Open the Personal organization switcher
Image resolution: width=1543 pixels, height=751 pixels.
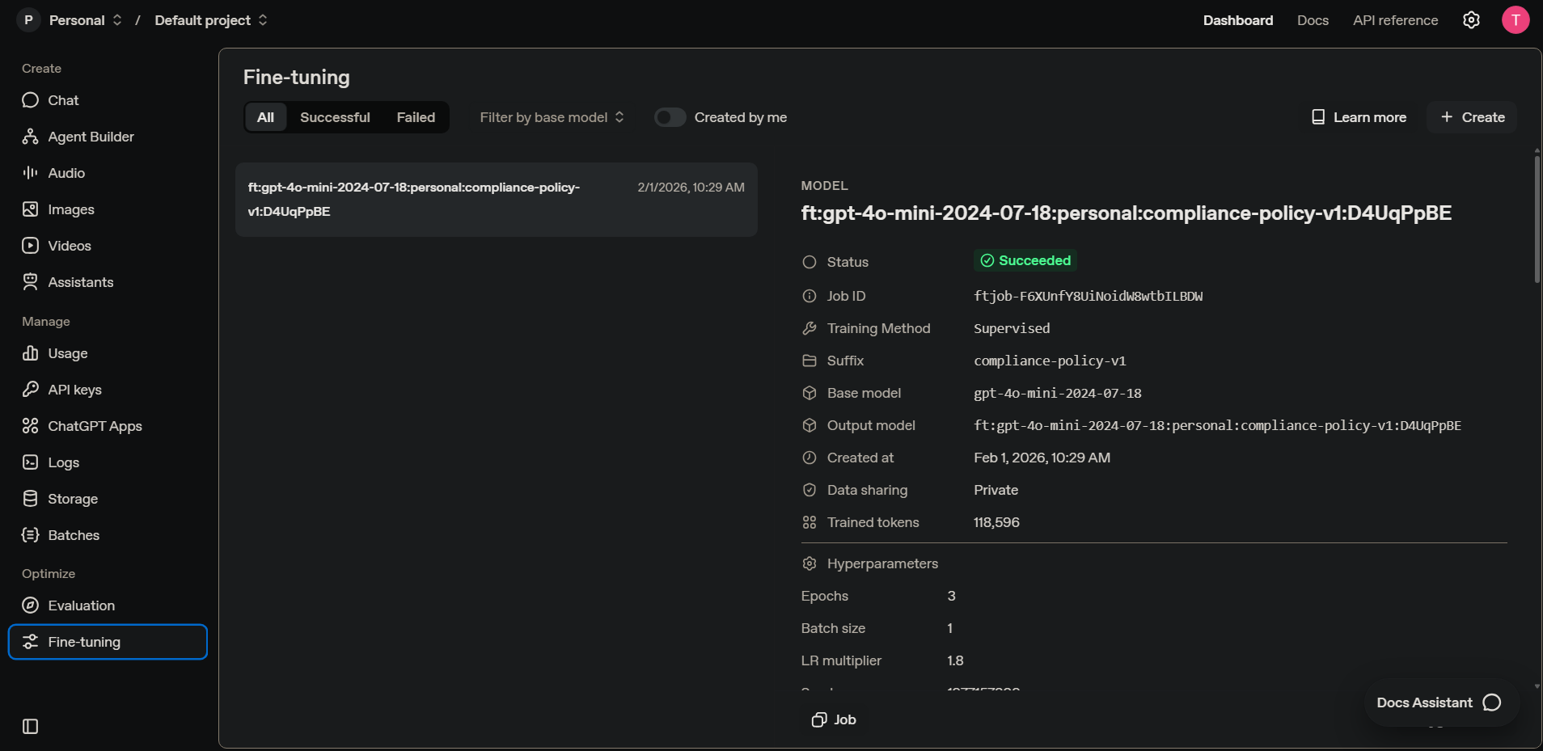click(85, 20)
